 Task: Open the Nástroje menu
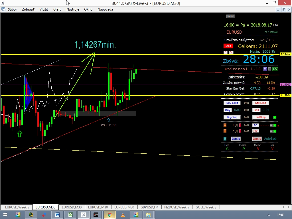(73, 9)
